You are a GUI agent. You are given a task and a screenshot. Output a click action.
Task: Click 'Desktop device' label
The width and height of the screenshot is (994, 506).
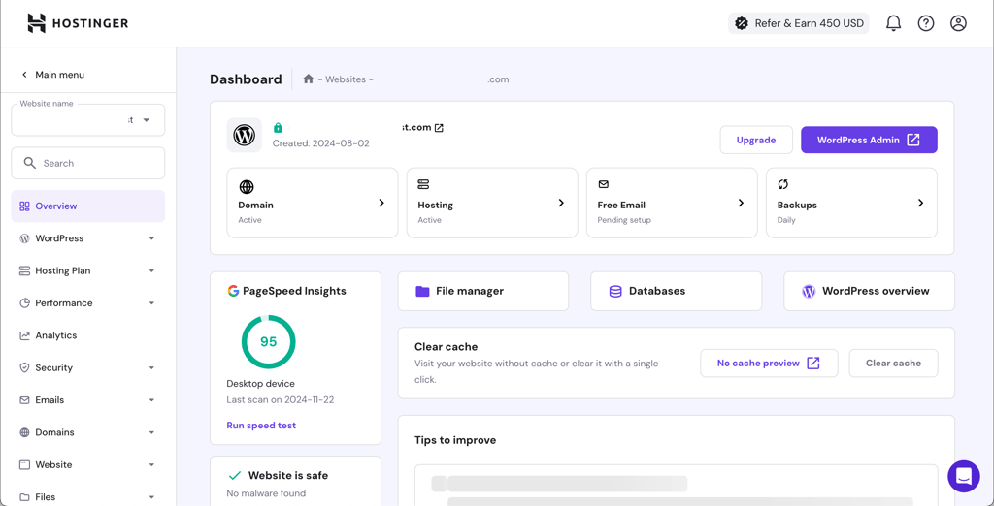click(260, 384)
